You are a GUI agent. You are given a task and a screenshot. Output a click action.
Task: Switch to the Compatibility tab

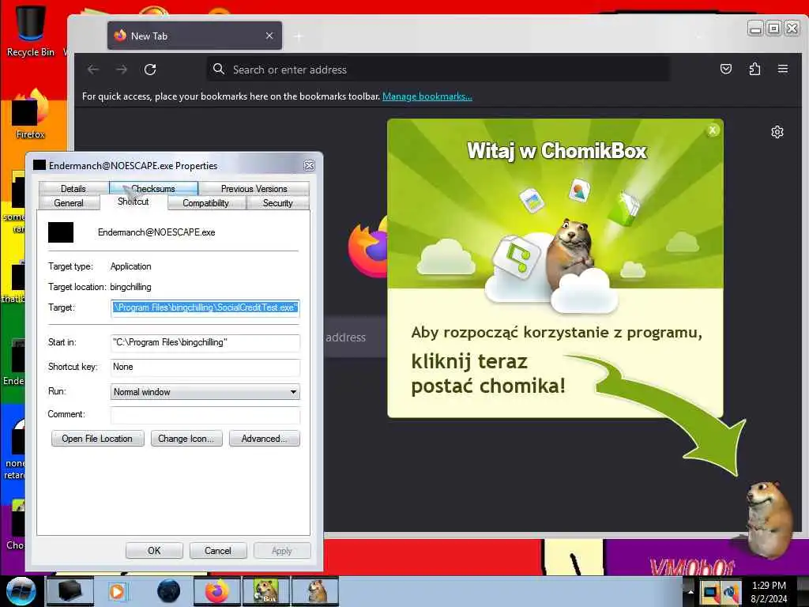pos(205,203)
